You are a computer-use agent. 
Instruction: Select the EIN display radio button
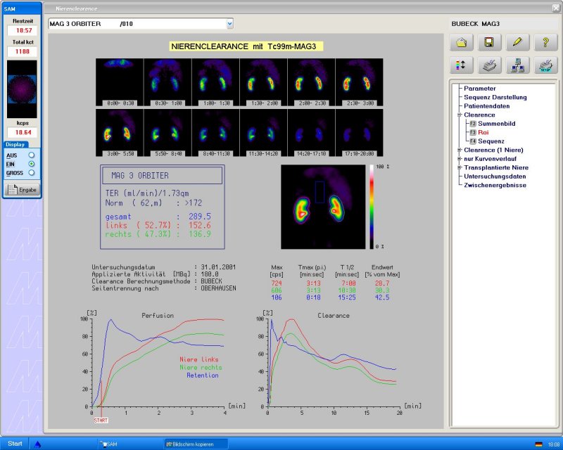click(x=31, y=163)
